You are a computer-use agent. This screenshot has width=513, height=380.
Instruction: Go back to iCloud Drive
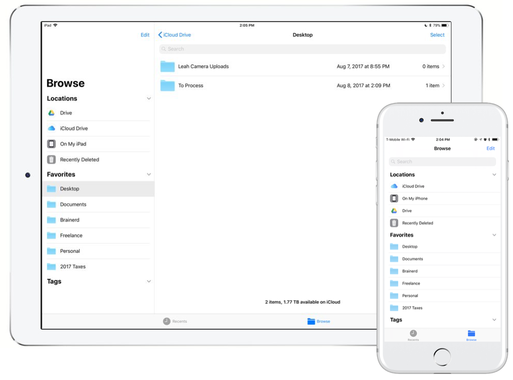point(175,35)
